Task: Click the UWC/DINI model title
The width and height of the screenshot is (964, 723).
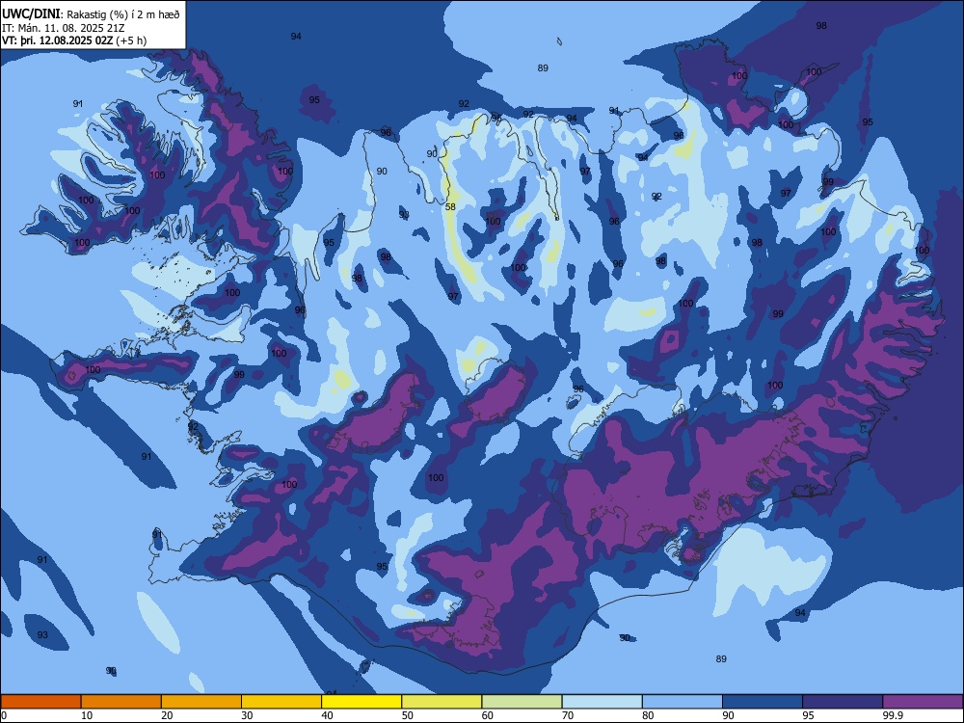Action: click(x=32, y=13)
